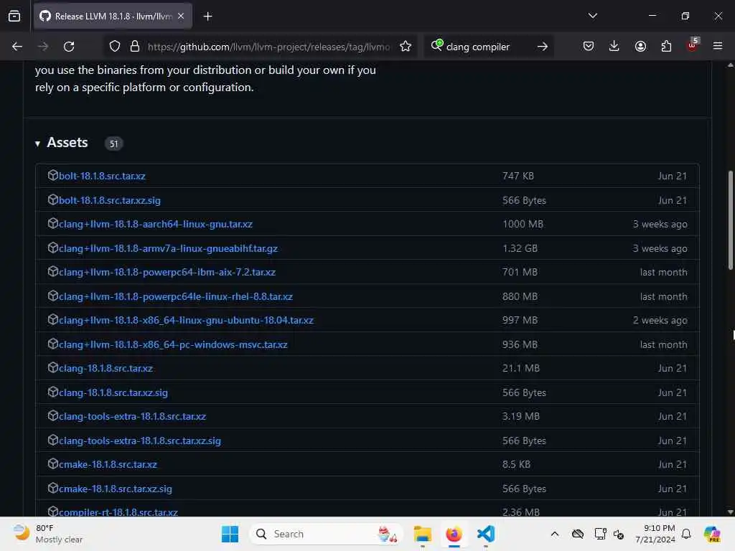Image resolution: width=735 pixels, height=551 pixels.
Task: Open the Copilot preview taskbar icon
Action: (712, 534)
